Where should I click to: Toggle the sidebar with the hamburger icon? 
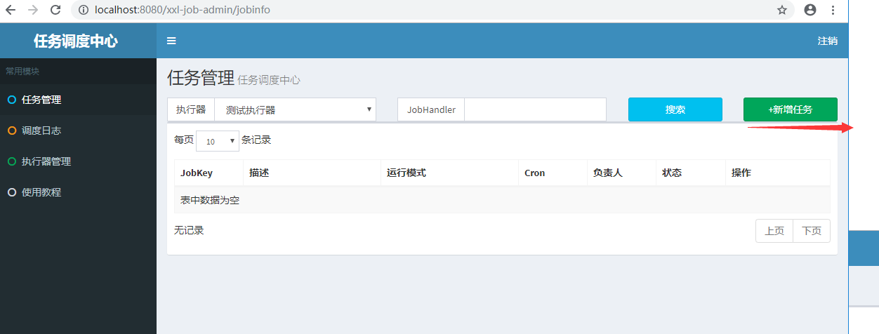171,41
